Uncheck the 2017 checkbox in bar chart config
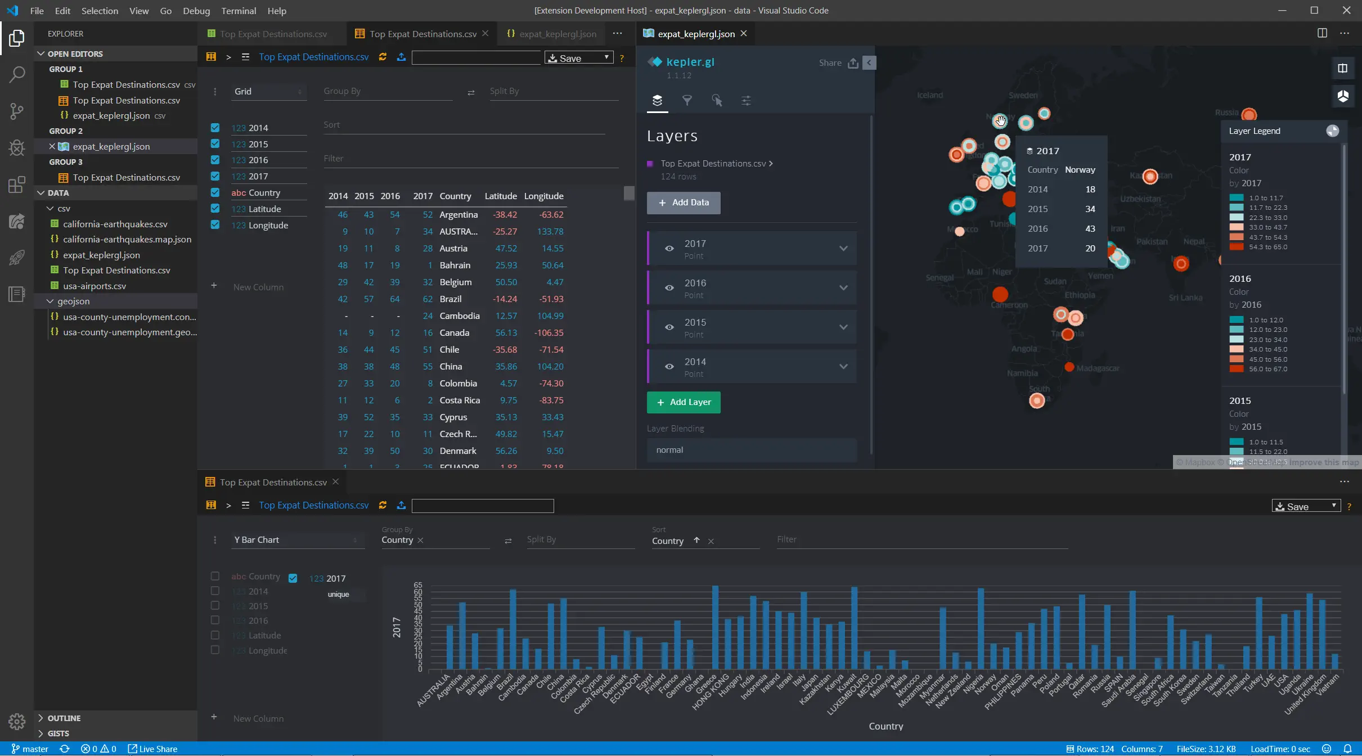 click(x=293, y=578)
